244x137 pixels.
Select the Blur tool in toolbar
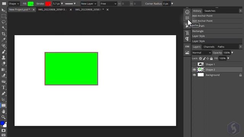3,76
